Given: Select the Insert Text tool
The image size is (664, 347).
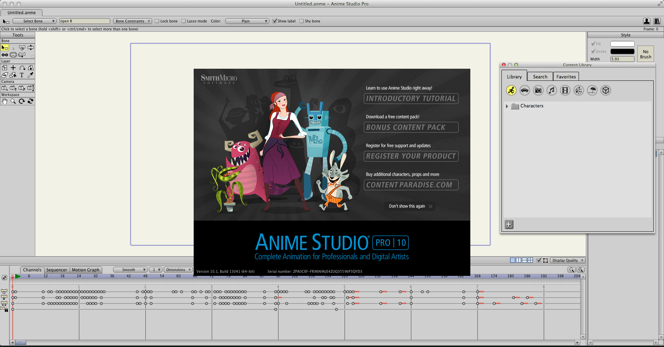Looking at the screenshot, I should tap(22, 75).
